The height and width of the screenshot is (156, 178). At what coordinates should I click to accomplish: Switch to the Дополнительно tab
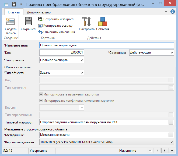pyautogui.click(x=39, y=12)
